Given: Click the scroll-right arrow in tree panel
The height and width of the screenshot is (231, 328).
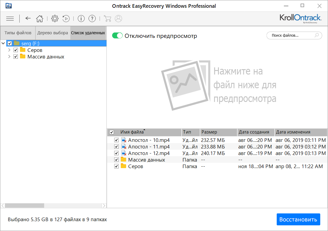Looking at the screenshot, I should tap(104, 205).
